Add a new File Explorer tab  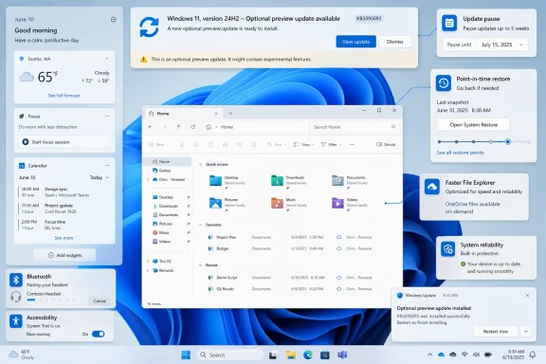click(230, 114)
